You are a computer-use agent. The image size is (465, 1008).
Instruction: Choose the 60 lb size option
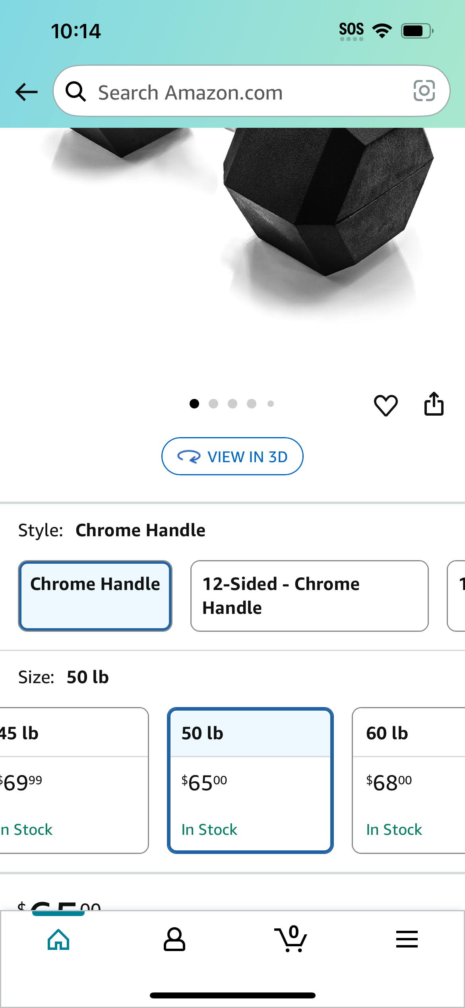click(x=409, y=780)
